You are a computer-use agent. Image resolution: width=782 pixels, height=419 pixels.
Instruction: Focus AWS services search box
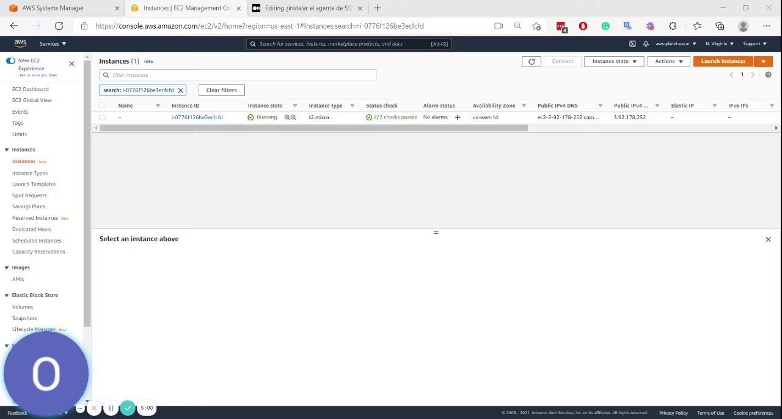349,44
